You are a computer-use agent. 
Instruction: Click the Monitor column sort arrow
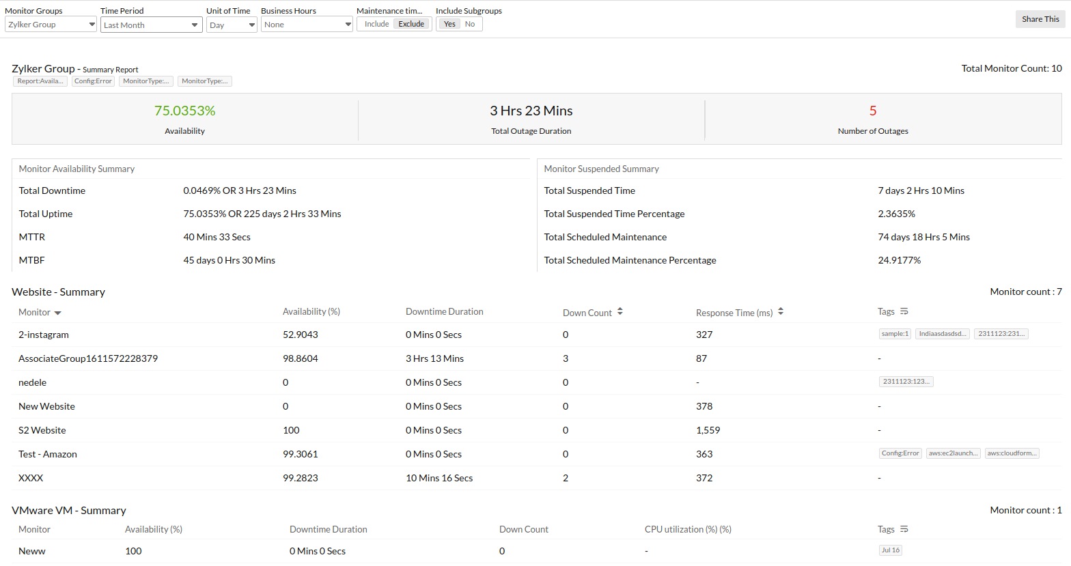coord(57,313)
